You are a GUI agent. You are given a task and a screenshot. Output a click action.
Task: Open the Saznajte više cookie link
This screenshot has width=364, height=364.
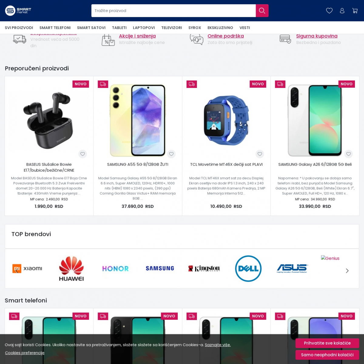click(218, 345)
